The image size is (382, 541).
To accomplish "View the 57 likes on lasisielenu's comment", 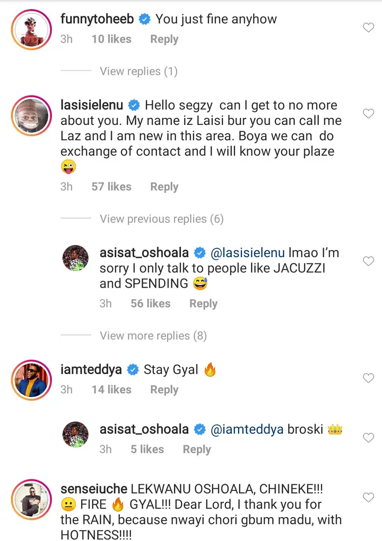I will [x=111, y=187].
